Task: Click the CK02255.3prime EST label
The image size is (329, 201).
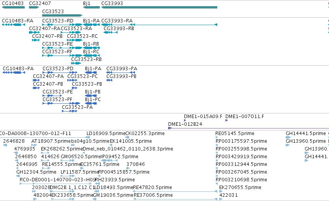Action: point(145,133)
